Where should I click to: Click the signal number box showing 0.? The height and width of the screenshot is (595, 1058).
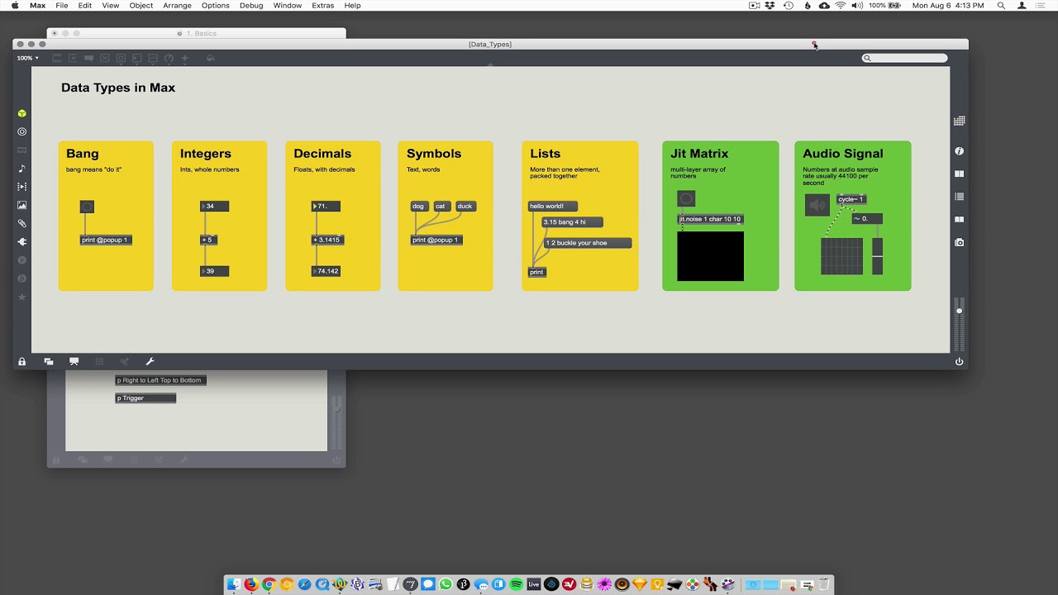click(x=867, y=219)
